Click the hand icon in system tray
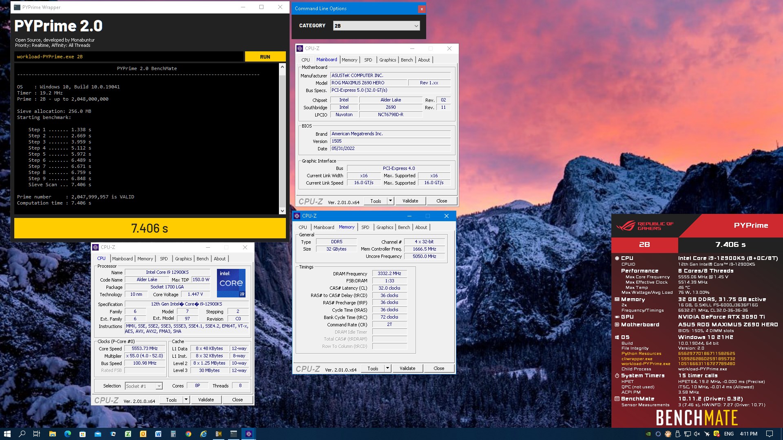The image size is (783, 440). click(x=668, y=434)
